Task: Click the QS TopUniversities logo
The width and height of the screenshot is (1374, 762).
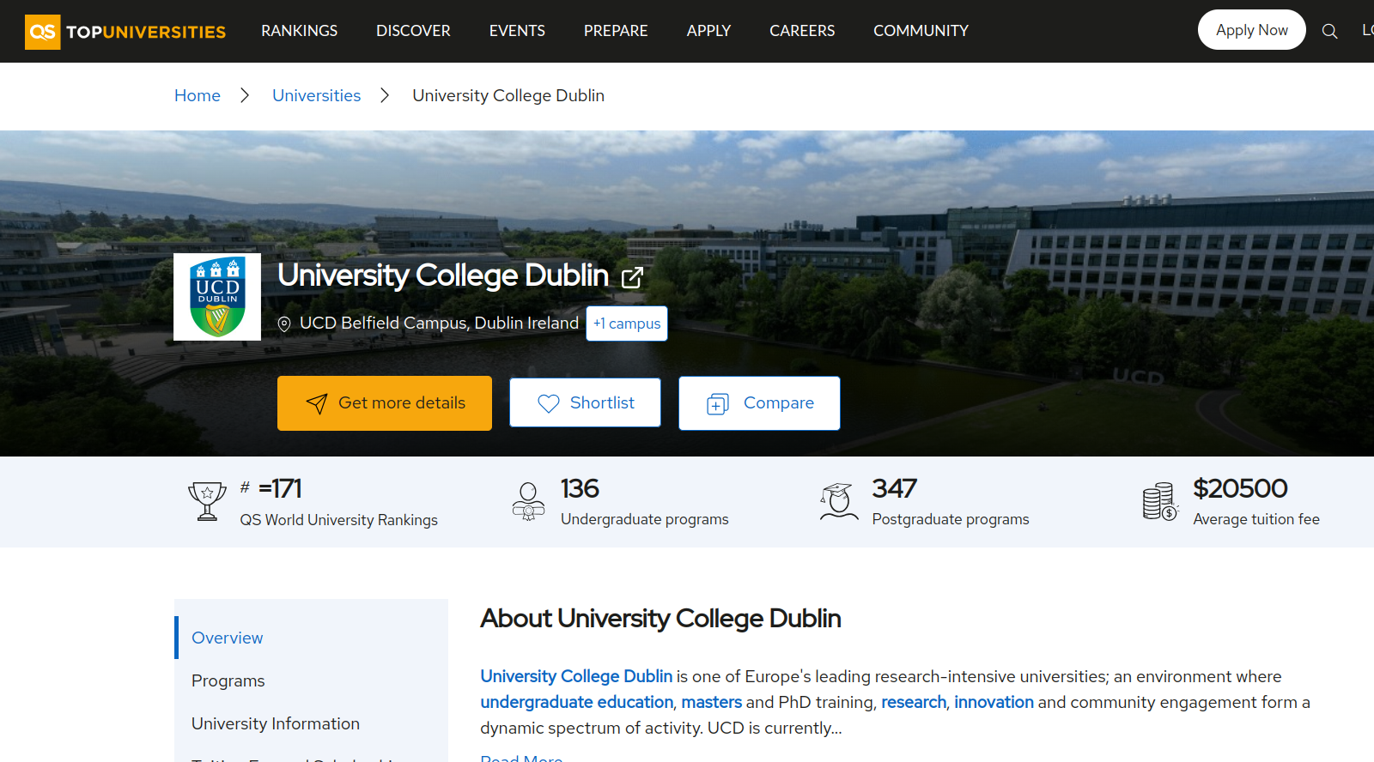Action: coord(125,32)
